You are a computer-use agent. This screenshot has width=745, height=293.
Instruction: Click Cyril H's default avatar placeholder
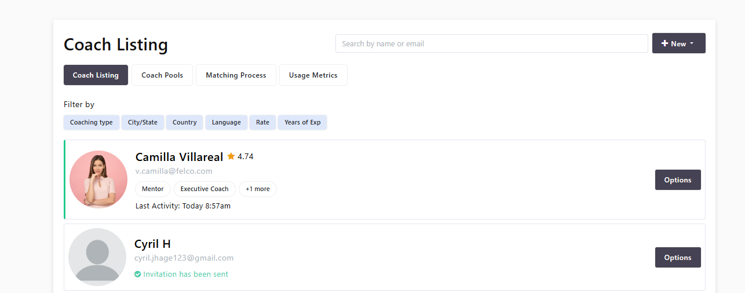tap(97, 257)
